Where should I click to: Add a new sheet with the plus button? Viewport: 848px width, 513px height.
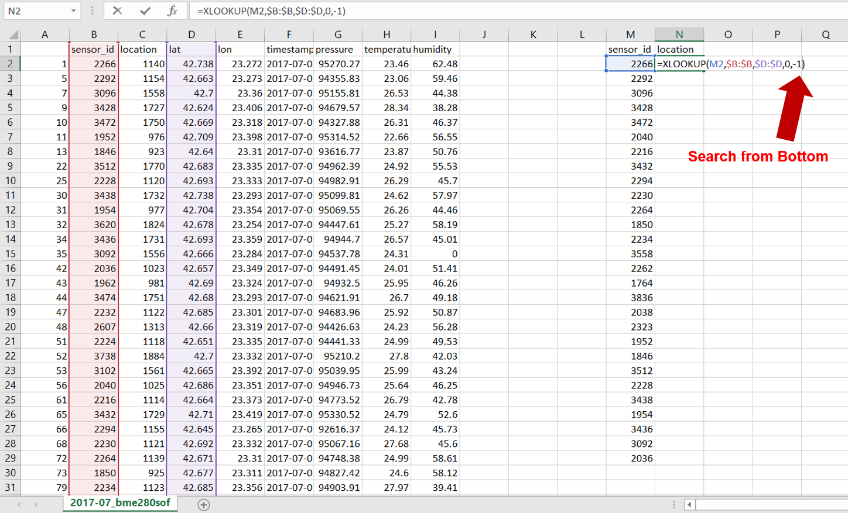(204, 505)
